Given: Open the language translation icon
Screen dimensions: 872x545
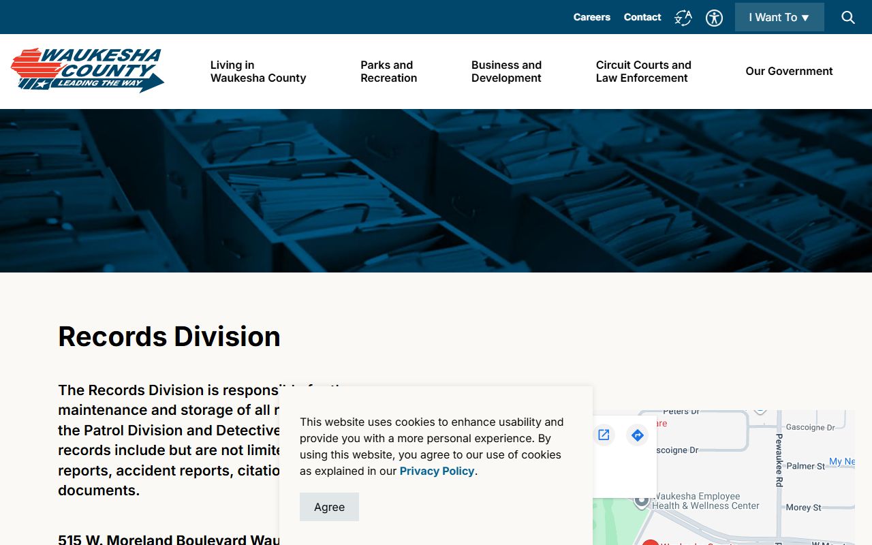Looking at the screenshot, I should pyautogui.click(x=683, y=18).
